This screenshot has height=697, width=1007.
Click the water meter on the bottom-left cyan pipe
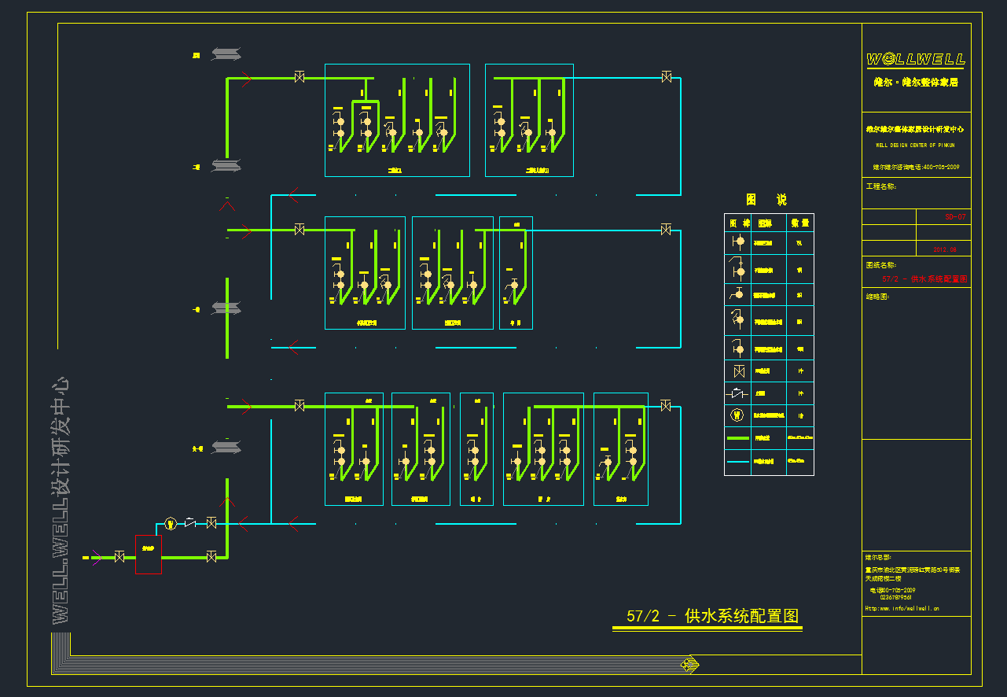click(171, 523)
